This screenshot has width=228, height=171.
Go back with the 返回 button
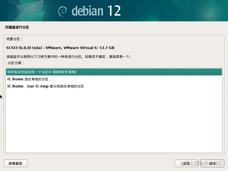pos(186,163)
